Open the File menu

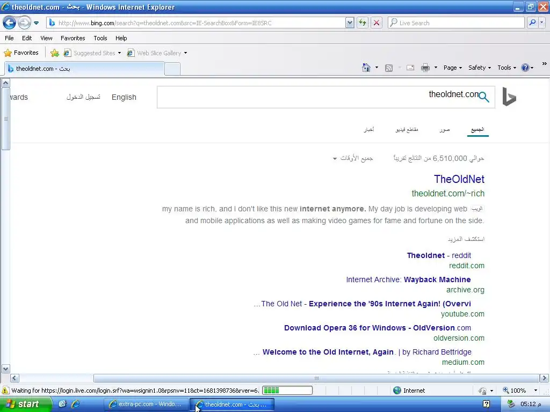click(10, 38)
